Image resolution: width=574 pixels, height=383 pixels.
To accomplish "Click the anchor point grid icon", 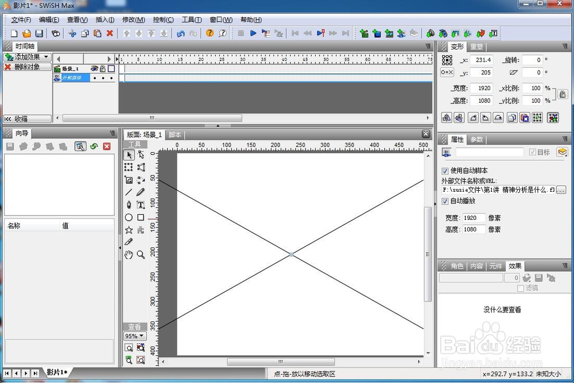I will click(x=447, y=60).
